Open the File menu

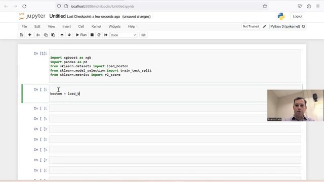(x=24, y=26)
